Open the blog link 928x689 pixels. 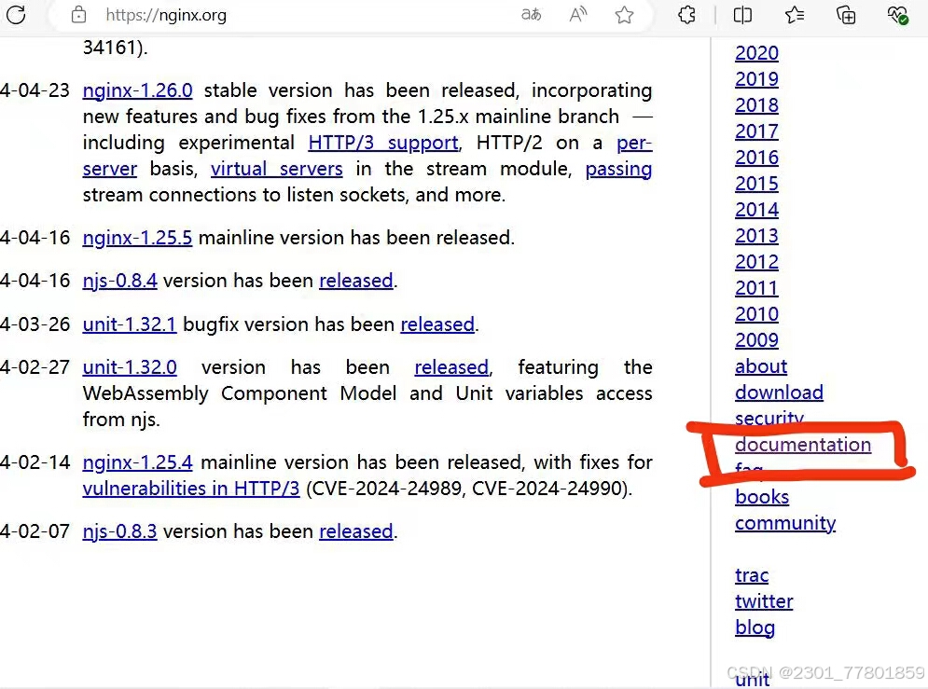(x=755, y=627)
